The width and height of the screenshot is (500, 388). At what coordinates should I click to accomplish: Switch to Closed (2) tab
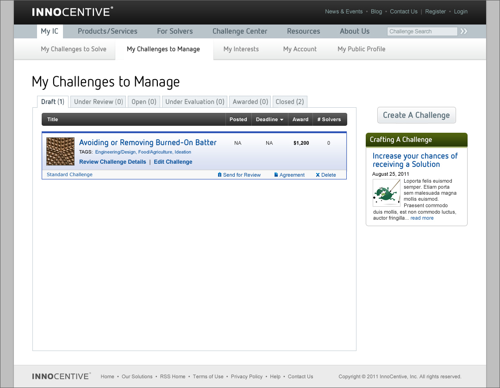(289, 102)
